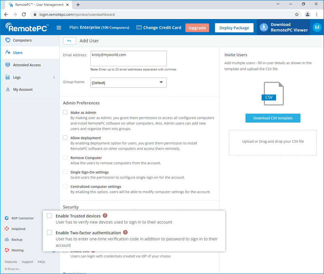Viewport: 324px width, 274px height.
Task: Click Download CSV template button
Action: coord(273,118)
